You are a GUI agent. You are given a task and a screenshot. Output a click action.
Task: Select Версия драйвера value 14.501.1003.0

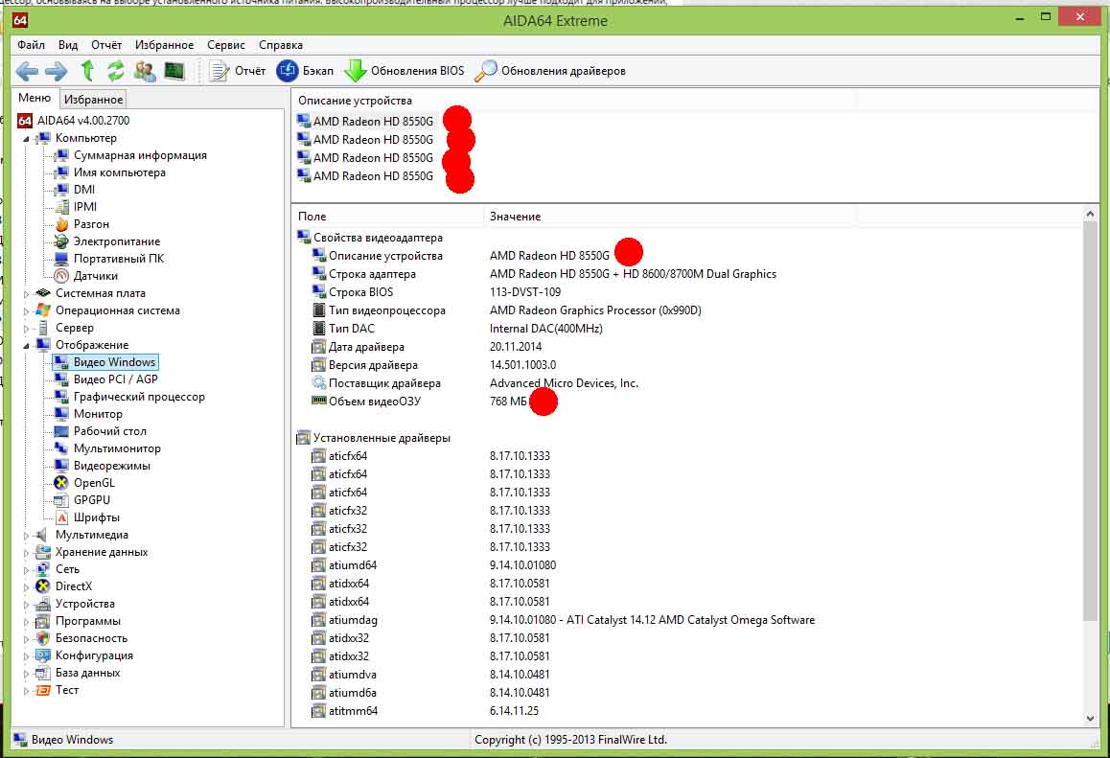(523, 365)
